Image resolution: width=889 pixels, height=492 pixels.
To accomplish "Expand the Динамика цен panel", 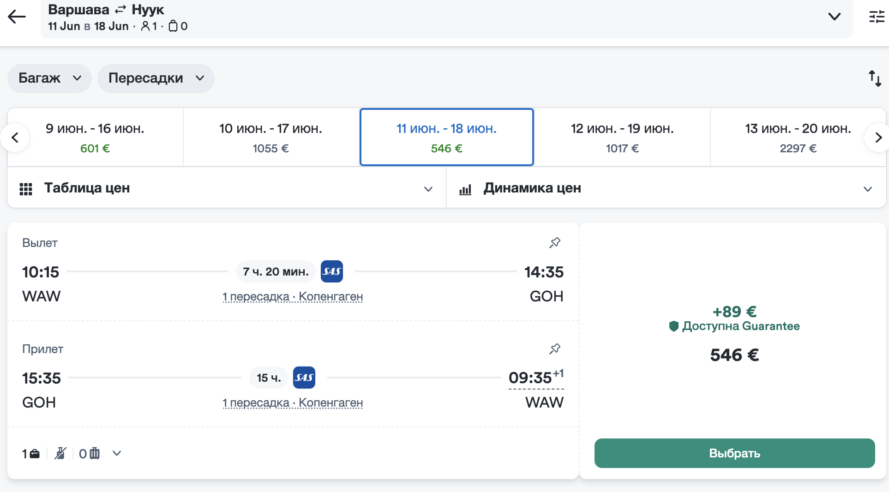I will pyautogui.click(x=867, y=189).
